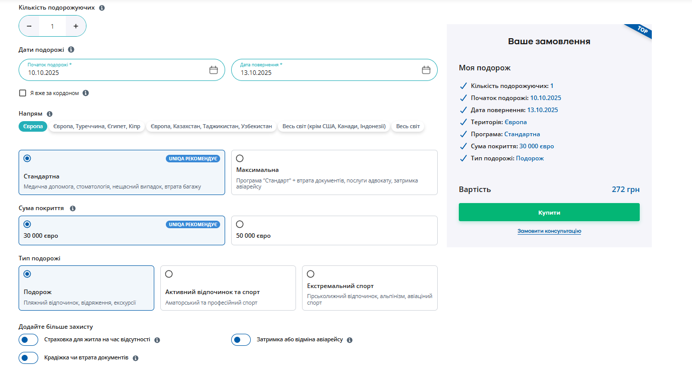
Task: Increase traveler count with plus button
Action: (x=76, y=26)
